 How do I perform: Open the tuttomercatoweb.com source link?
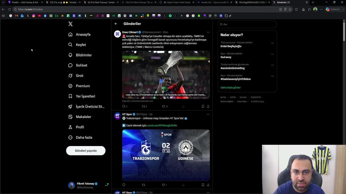[x=138, y=101]
